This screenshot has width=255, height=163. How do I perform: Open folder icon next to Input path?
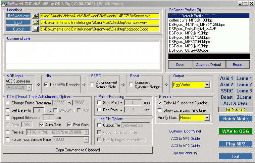click(x=35, y=23)
